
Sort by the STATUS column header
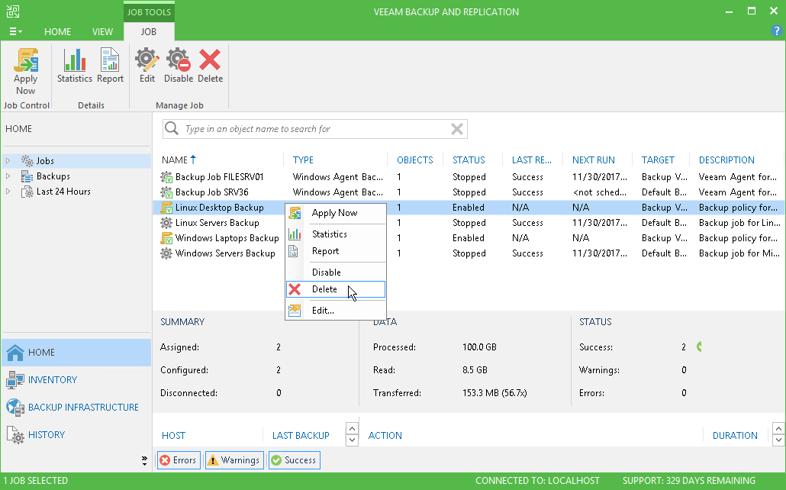(x=469, y=160)
